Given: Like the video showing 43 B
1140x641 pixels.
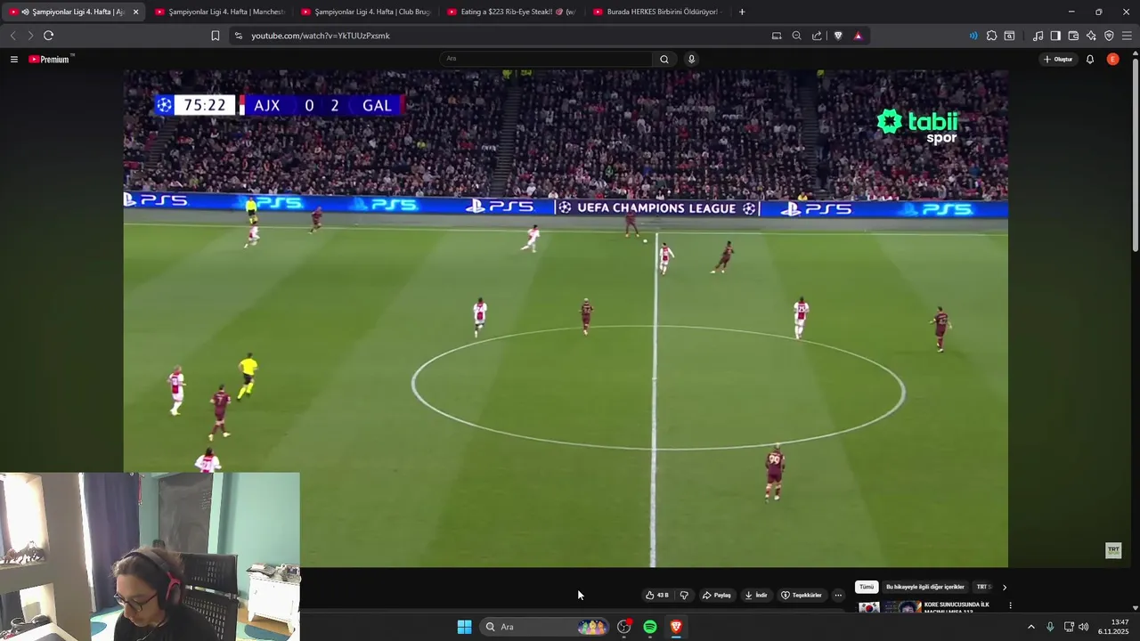Looking at the screenshot, I should tap(657, 595).
